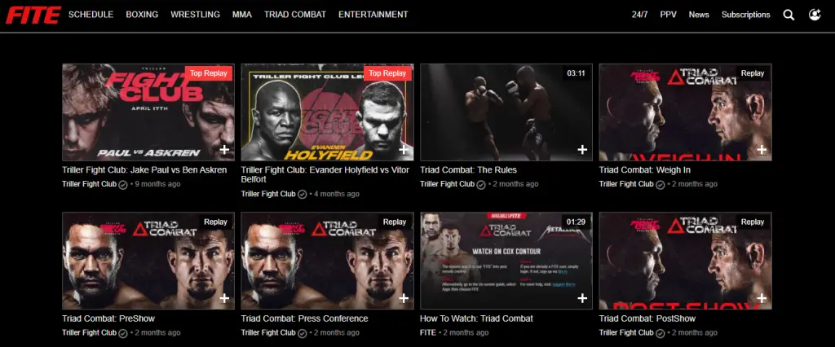Open Triller Fight Club channel under The Rules
The image size is (835, 347).
click(x=447, y=184)
